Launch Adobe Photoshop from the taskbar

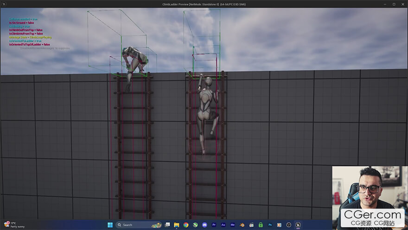point(270,225)
